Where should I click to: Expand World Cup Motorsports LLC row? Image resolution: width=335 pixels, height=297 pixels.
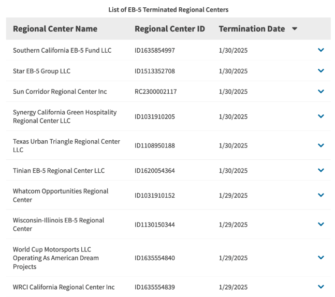(x=321, y=258)
